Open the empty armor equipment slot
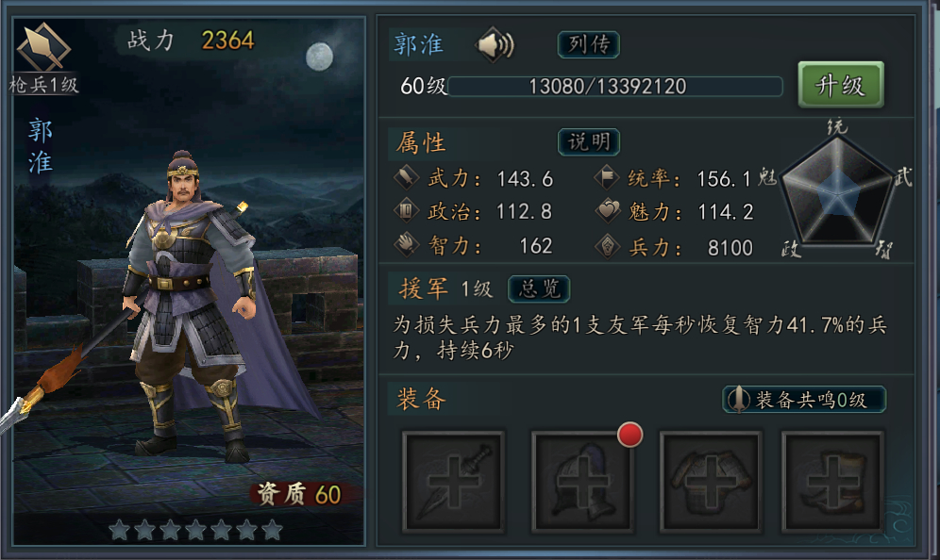 click(711, 482)
